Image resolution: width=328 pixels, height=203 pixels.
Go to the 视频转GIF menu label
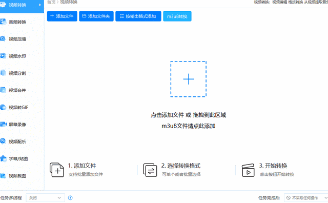click(18, 107)
